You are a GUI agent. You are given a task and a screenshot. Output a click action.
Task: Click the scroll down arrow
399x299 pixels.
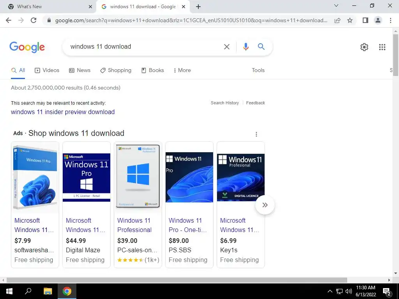pos(395,273)
